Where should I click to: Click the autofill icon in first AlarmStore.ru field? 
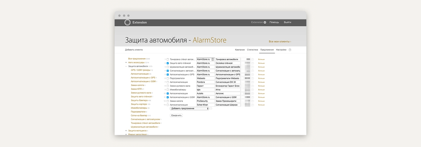213,59
